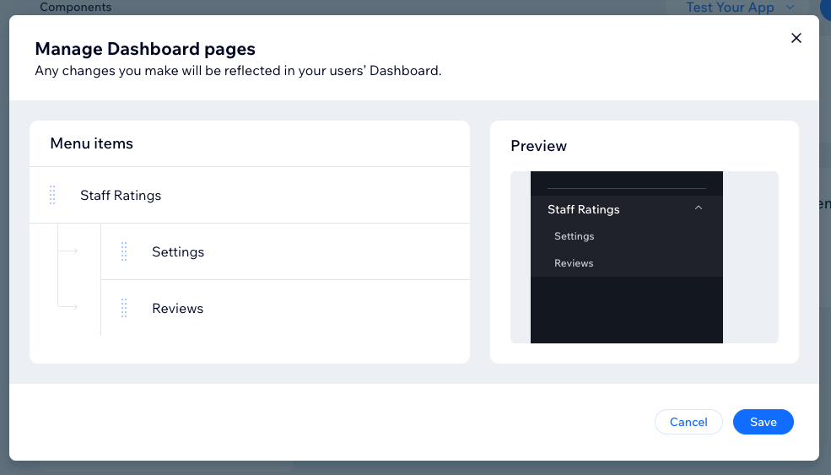
Task: Open Settings in the preview sidebar
Action: tap(574, 236)
